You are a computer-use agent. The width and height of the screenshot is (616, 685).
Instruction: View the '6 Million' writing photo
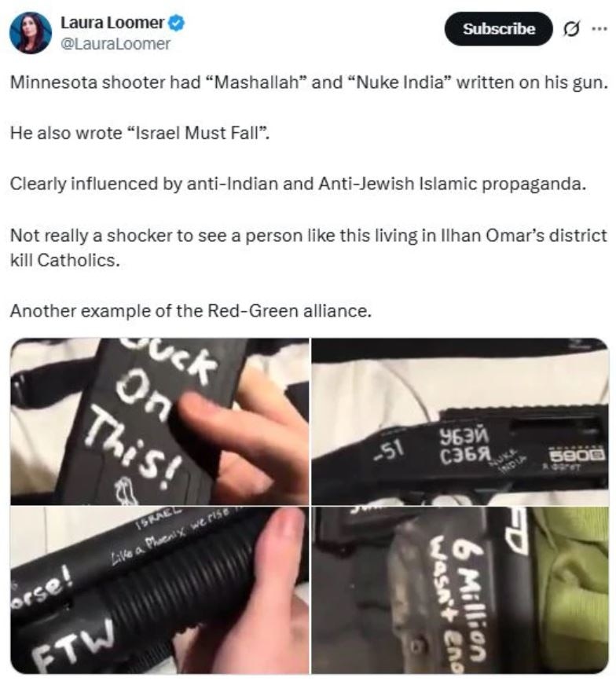pyautogui.click(x=460, y=590)
